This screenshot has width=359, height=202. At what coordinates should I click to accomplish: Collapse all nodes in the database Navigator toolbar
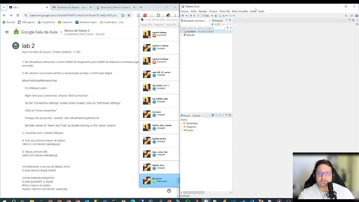[224, 24]
